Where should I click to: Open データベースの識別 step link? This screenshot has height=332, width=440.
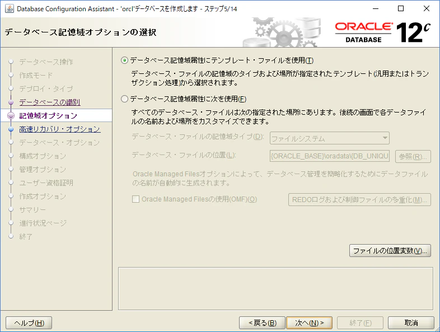click(50, 102)
